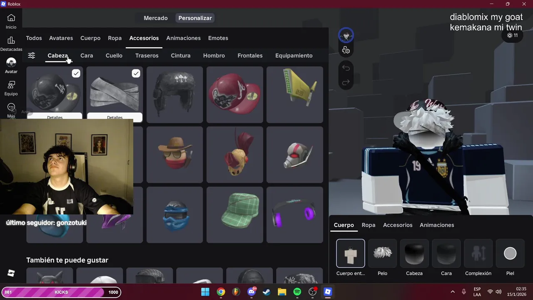The height and width of the screenshot is (300, 533).
Task: Select the Todos category tab
Action: 34,38
